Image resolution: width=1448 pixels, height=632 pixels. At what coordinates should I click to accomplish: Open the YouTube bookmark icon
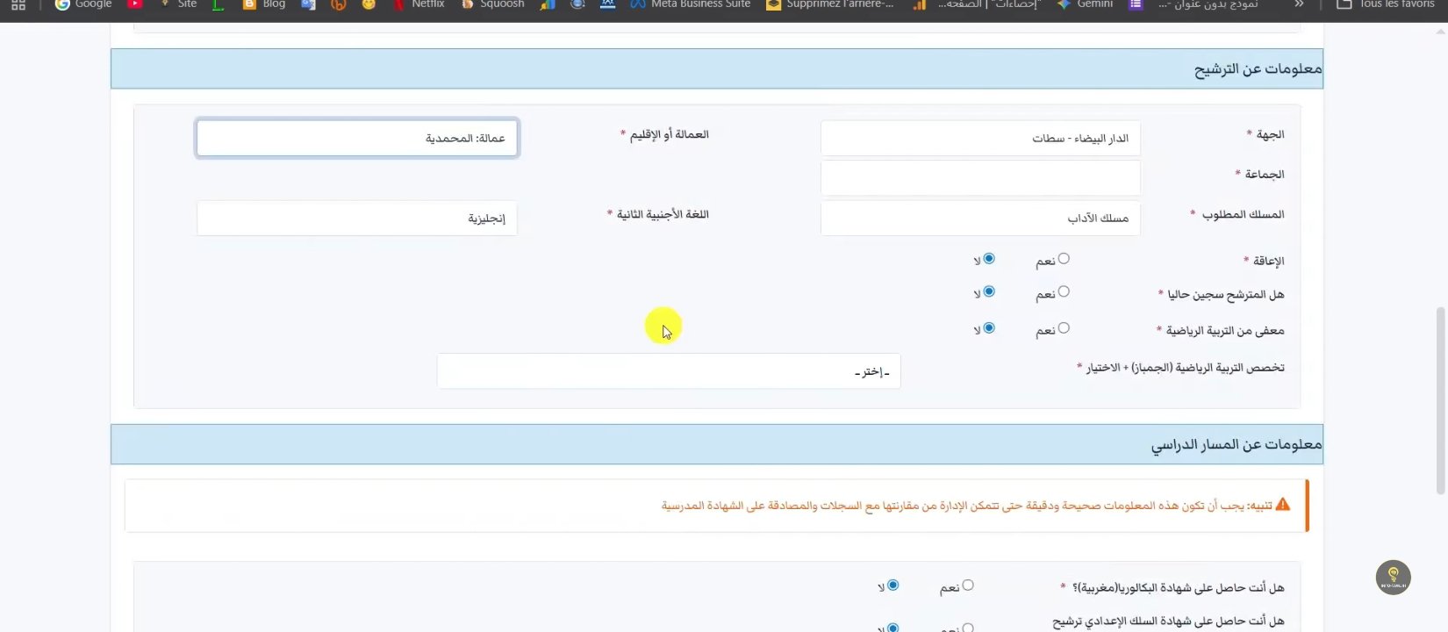coord(134,4)
